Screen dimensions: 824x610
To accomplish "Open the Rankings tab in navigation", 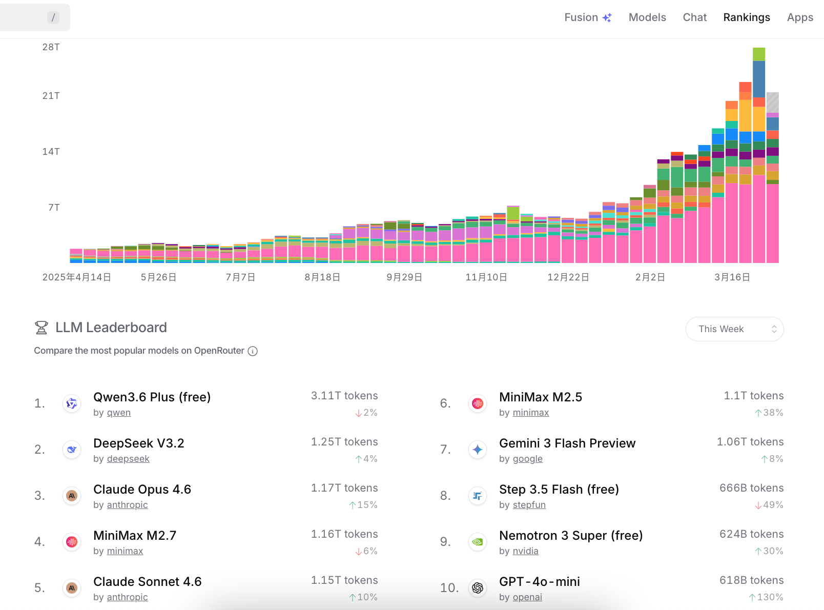I will [746, 17].
